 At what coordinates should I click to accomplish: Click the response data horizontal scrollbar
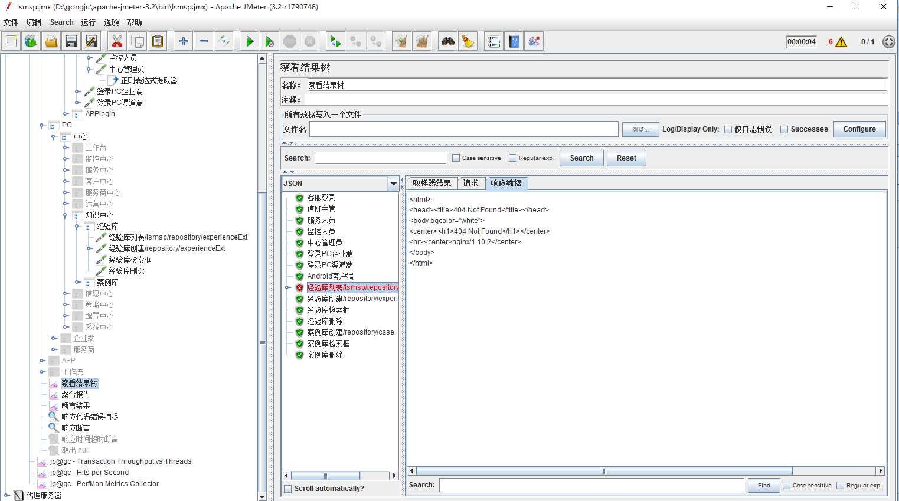[x=603, y=471]
